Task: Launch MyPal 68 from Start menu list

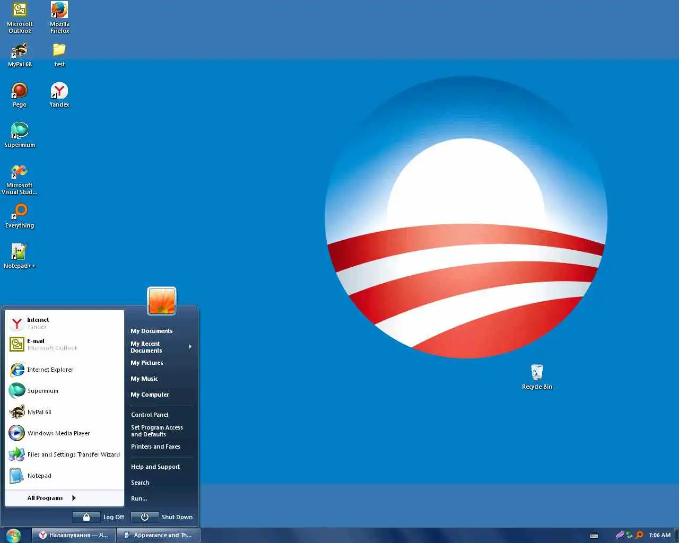Action: click(x=64, y=412)
